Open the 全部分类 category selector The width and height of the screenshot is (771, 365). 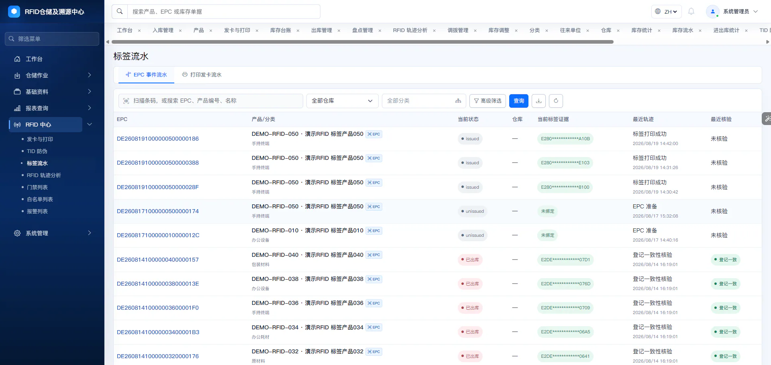click(424, 101)
